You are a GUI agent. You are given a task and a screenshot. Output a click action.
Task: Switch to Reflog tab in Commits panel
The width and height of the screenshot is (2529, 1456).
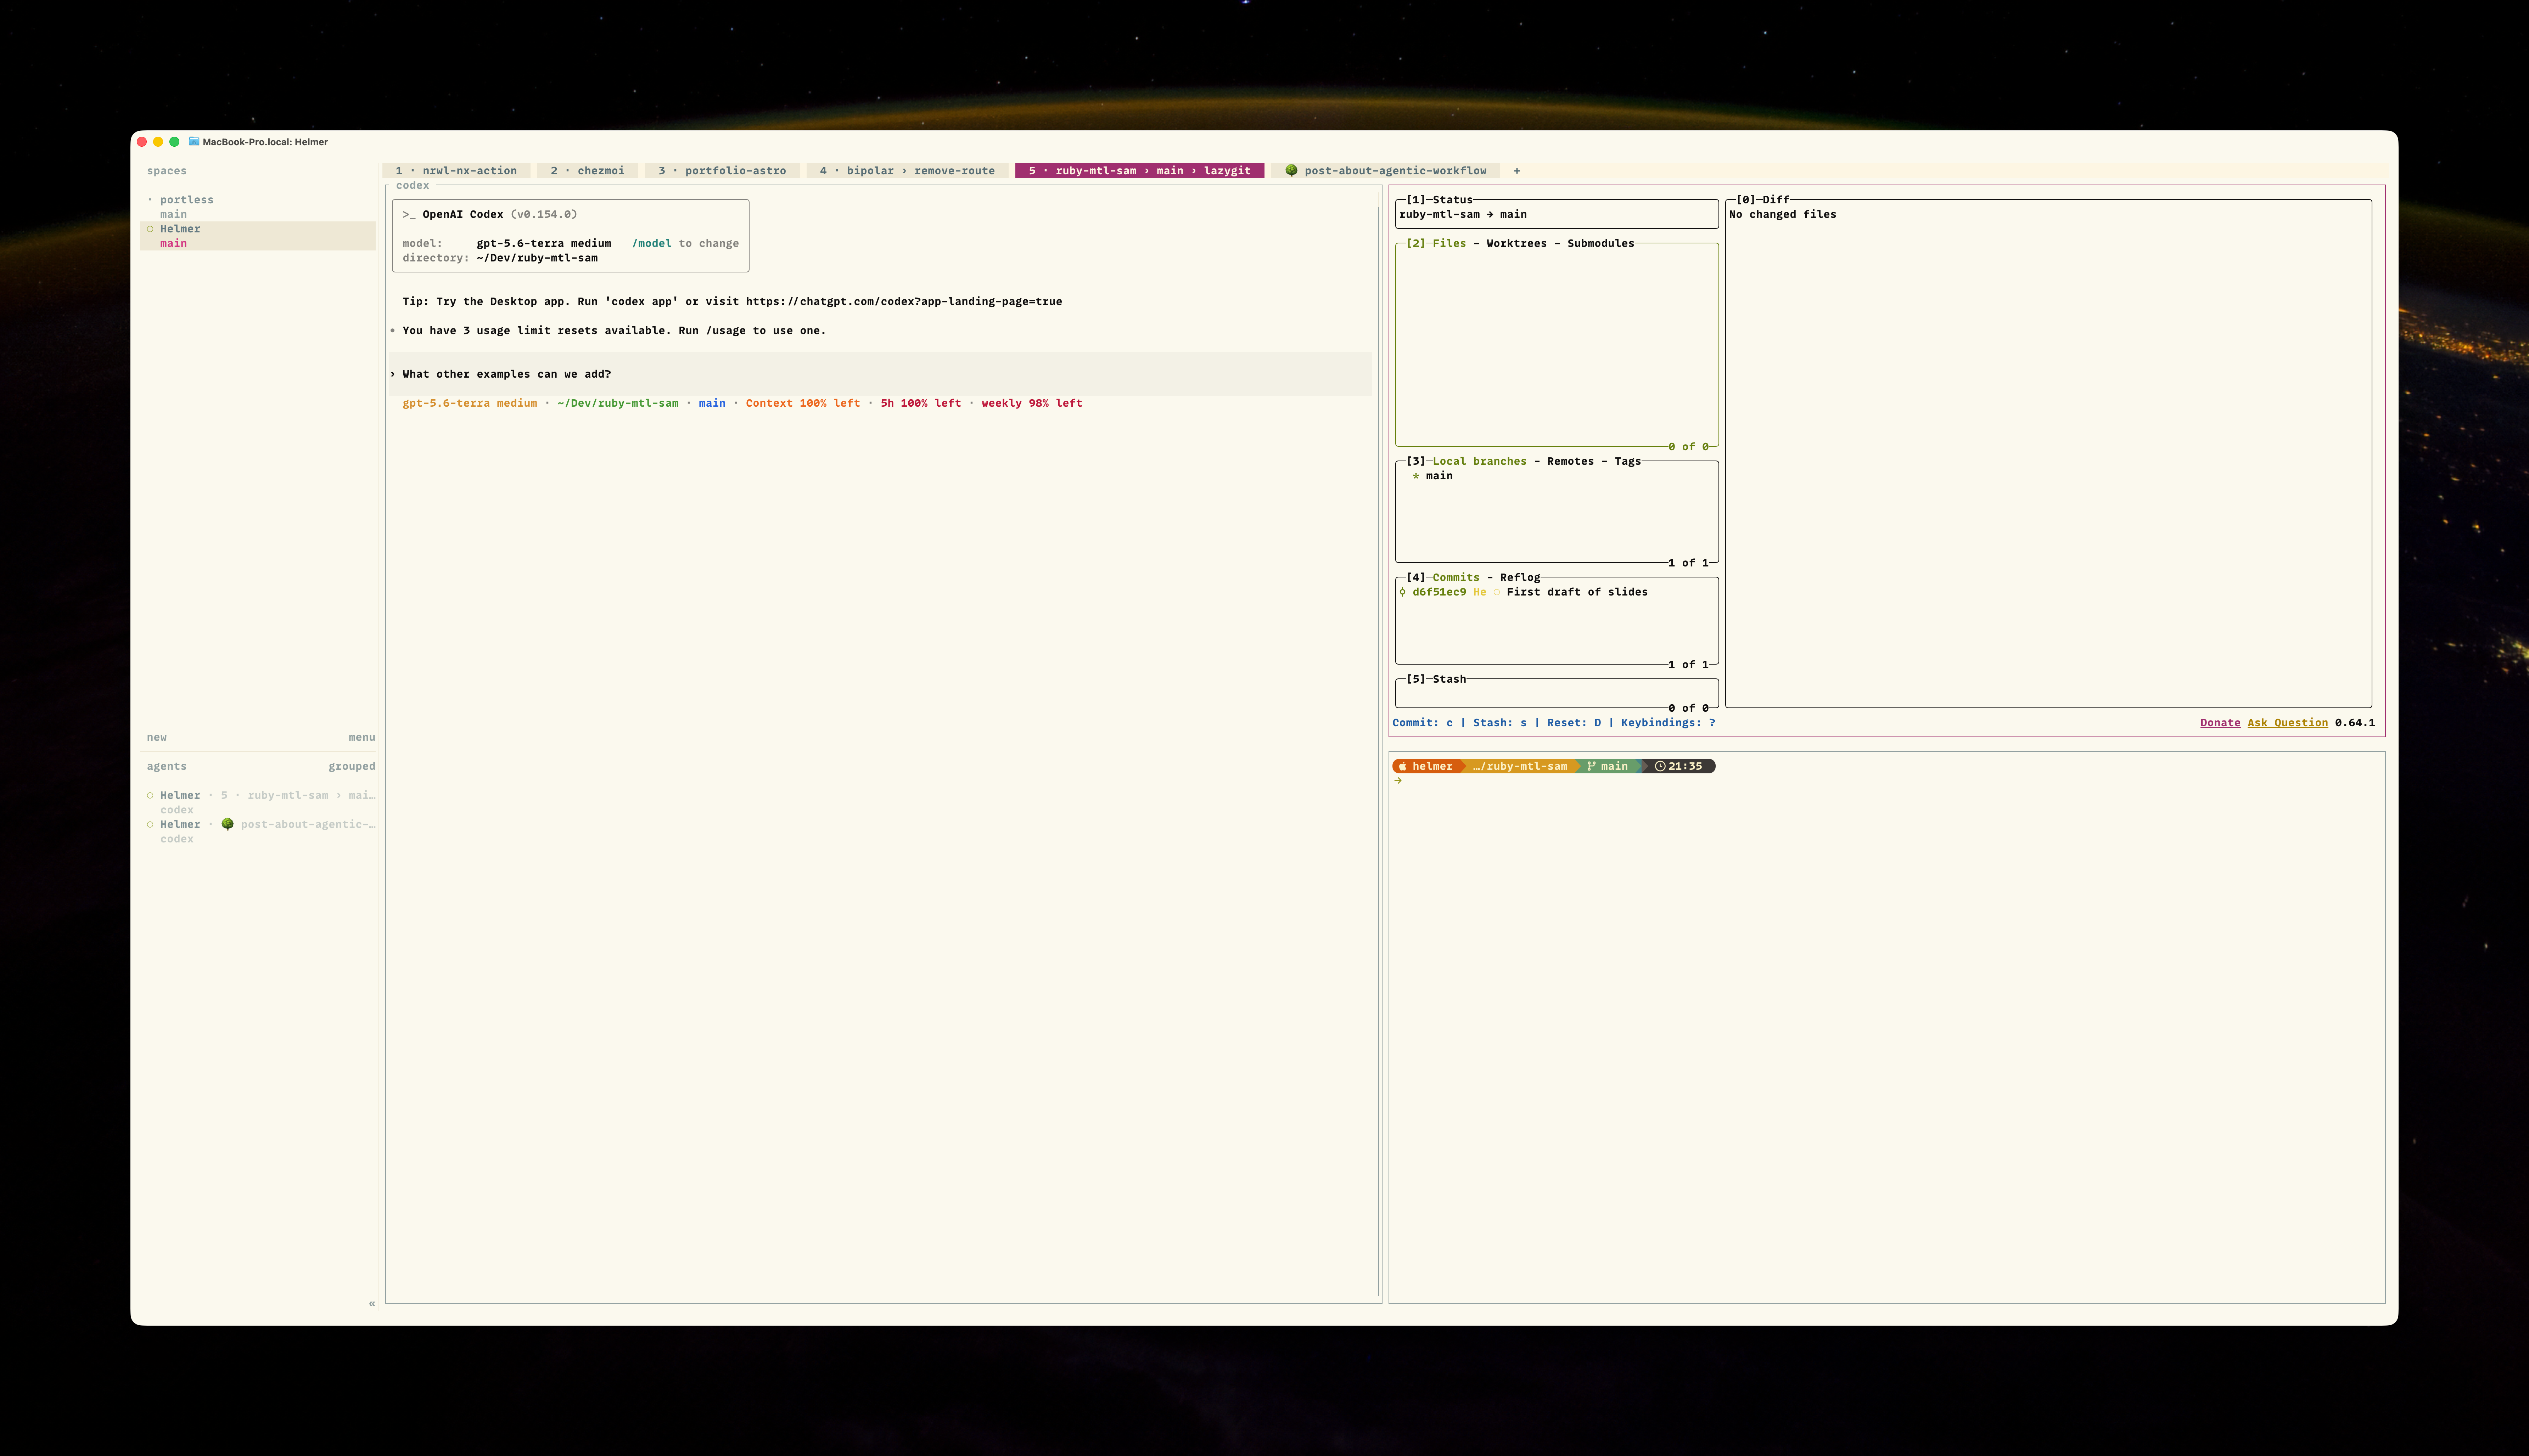coord(1520,578)
